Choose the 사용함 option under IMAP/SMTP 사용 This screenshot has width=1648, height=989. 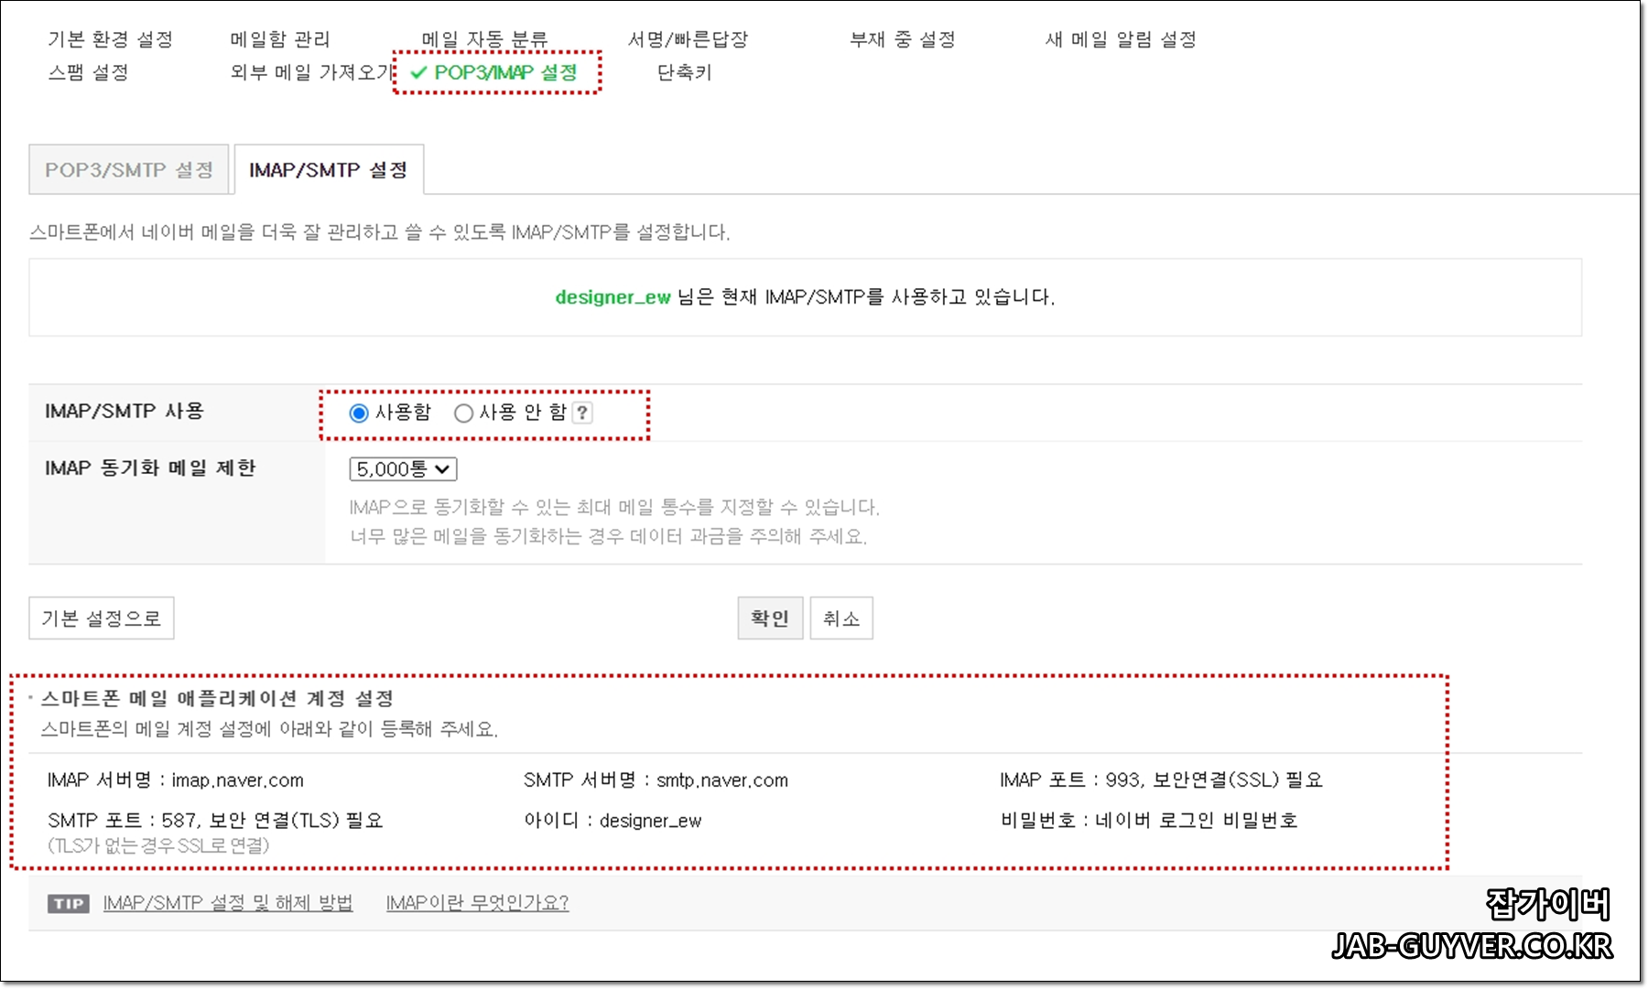(x=358, y=413)
